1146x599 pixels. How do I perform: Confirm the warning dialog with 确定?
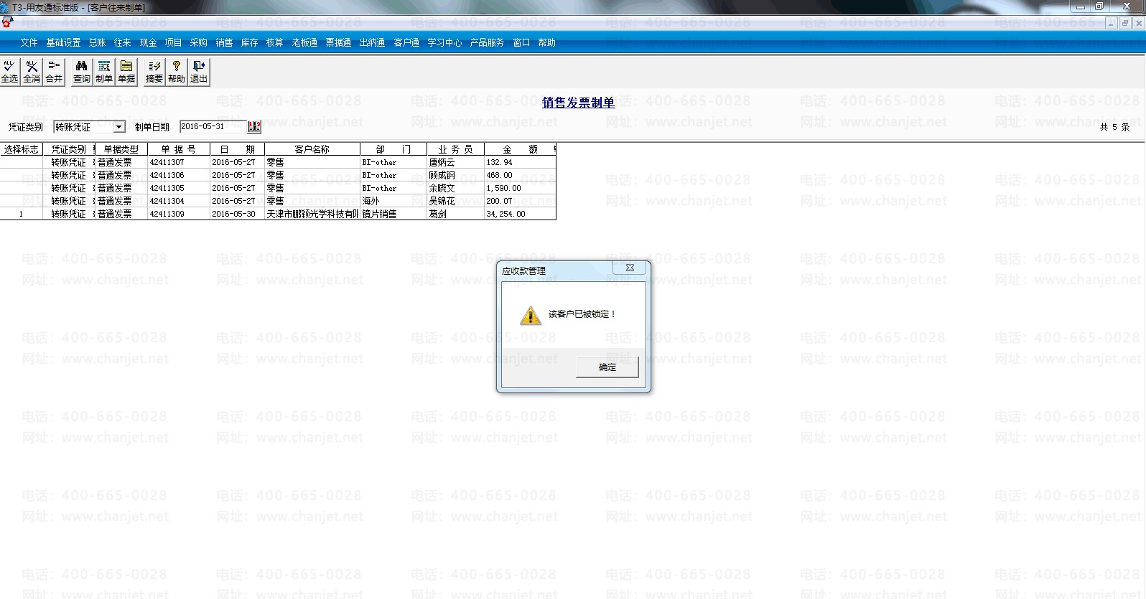pos(607,367)
